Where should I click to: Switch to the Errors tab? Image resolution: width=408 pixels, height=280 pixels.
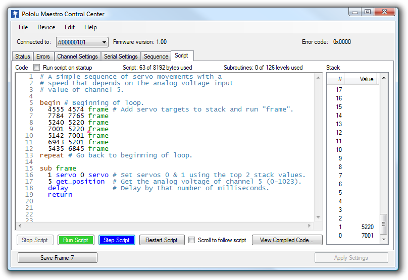point(43,57)
